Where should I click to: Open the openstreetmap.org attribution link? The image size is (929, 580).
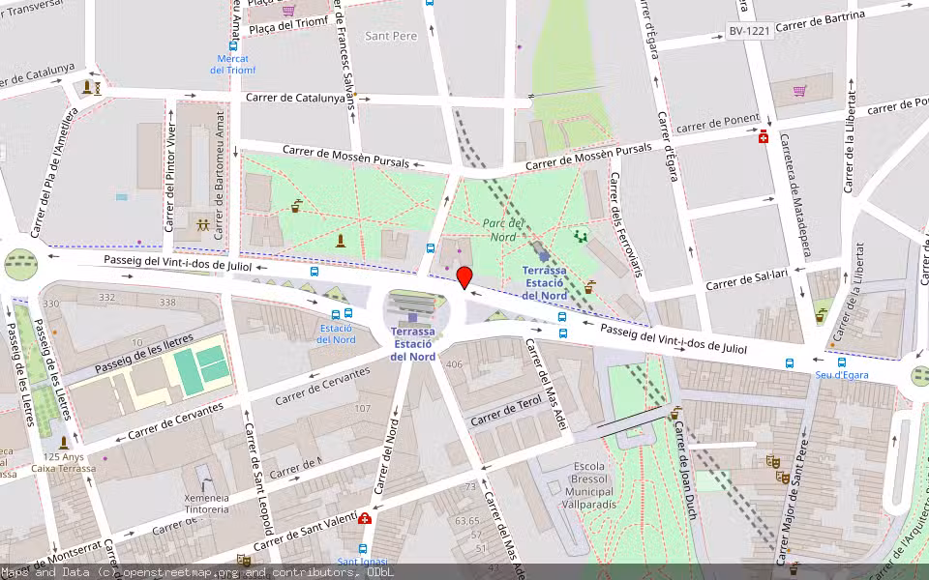click(166, 571)
